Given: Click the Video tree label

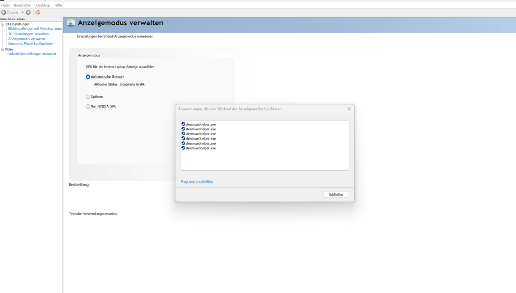Looking at the screenshot, I should point(9,49).
